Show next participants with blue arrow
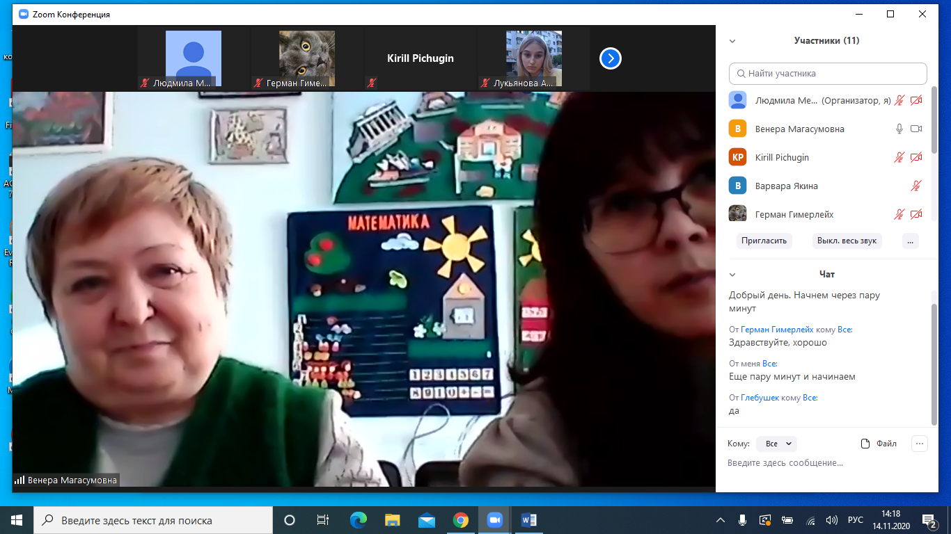The image size is (951, 534). [610, 59]
